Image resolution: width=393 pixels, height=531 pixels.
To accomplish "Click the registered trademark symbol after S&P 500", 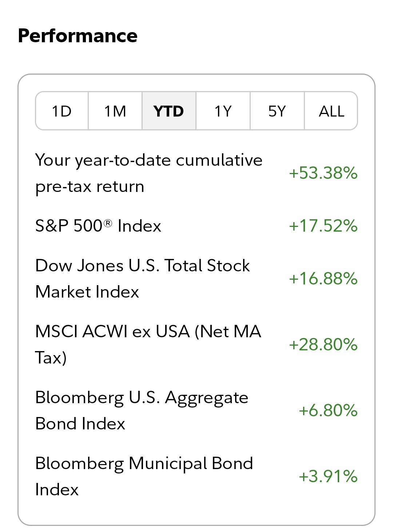I will [108, 223].
